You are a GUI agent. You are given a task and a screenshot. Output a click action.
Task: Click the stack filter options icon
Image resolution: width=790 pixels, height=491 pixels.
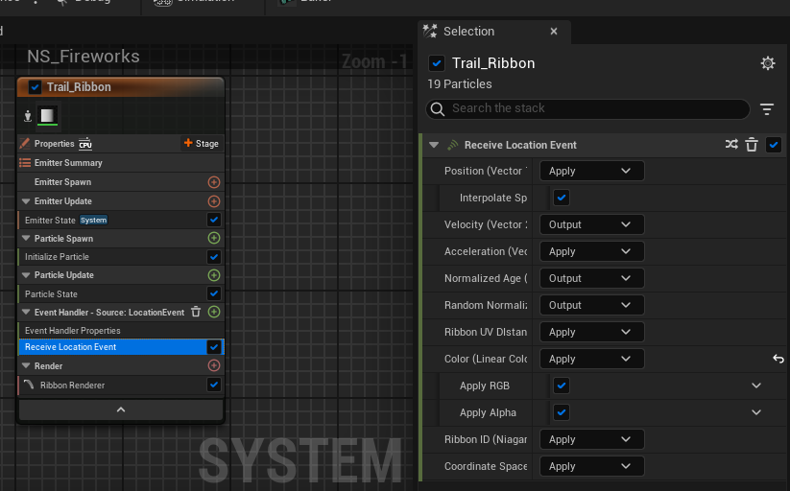point(767,109)
